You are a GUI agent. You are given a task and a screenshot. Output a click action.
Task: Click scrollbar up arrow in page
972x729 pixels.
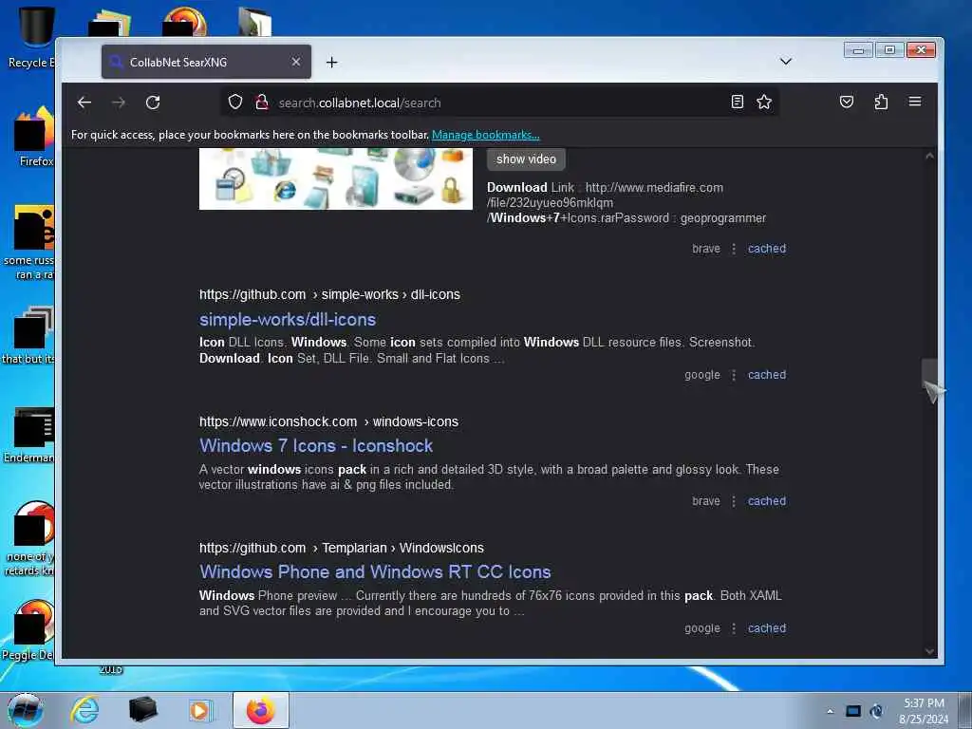point(929,156)
